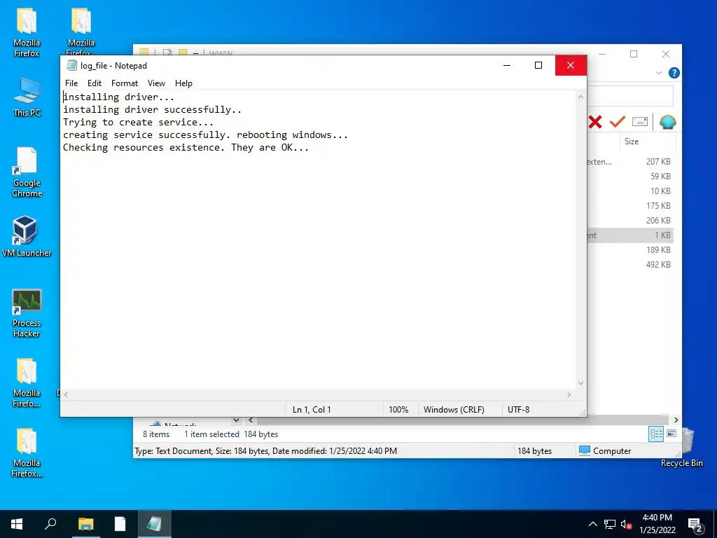Select the Google Chrome desktop shortcut
This screenshot has height=538, width=717.
pos(27,172)
